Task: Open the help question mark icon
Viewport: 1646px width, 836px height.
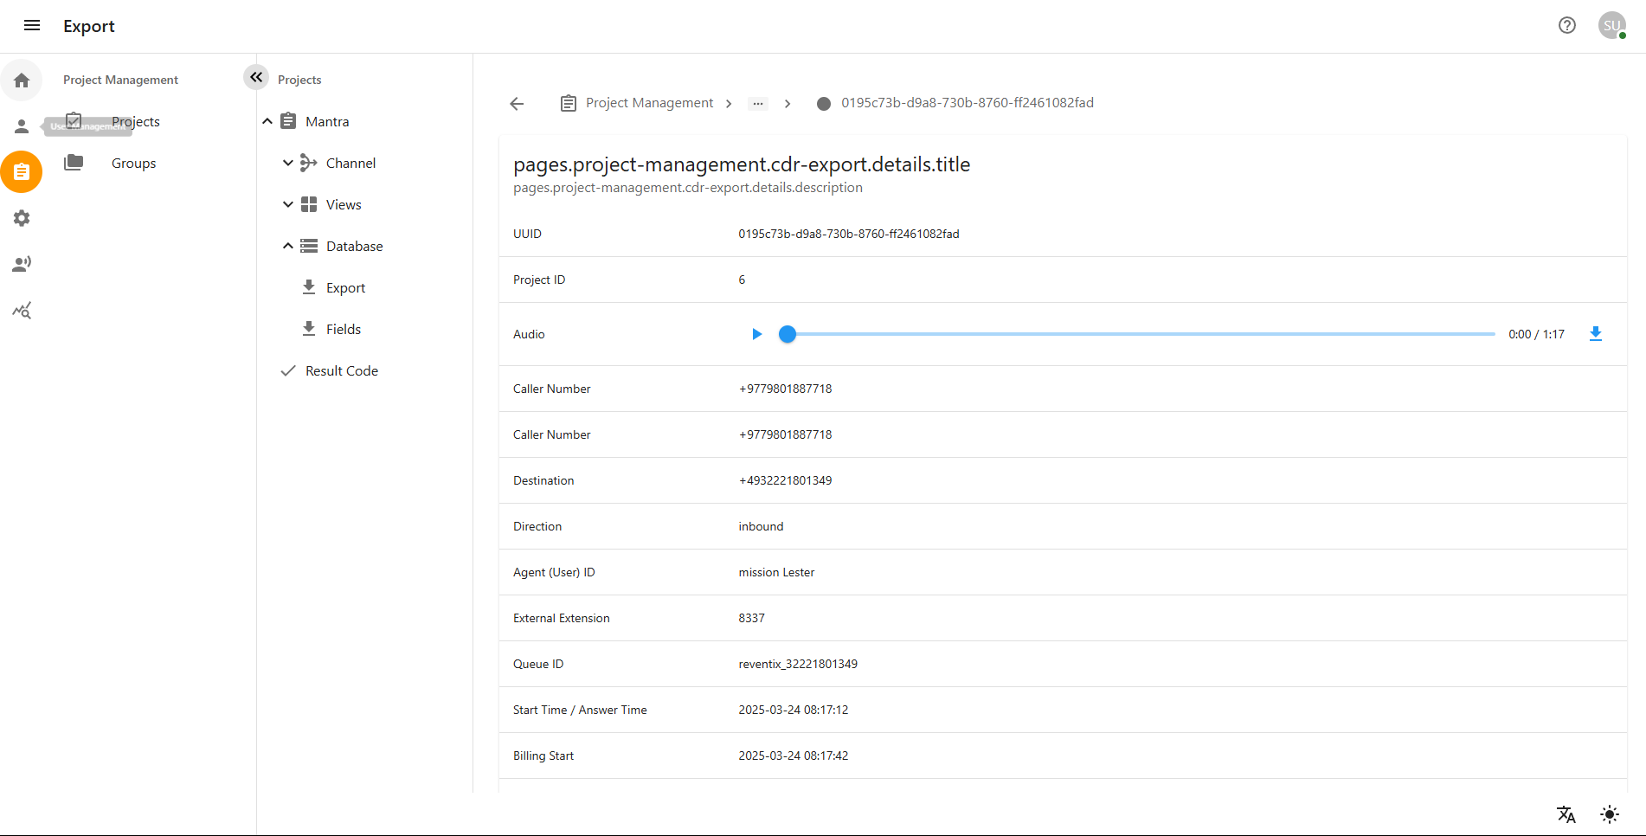Action: pyautogui.click(x=1566, y=25)
